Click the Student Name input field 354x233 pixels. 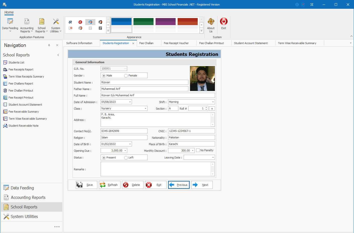pyautogui.click(x=144, y=82)
